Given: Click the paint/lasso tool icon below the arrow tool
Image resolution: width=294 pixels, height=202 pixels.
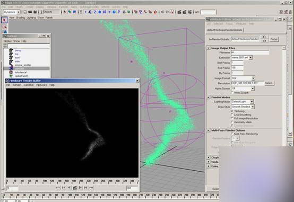Looking at the screenshot, I should (4, 27).
